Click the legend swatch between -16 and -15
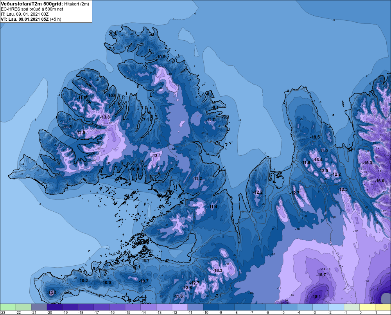This screenshot has width=391, height=315. pyautogui.click(x=117, y=307)
